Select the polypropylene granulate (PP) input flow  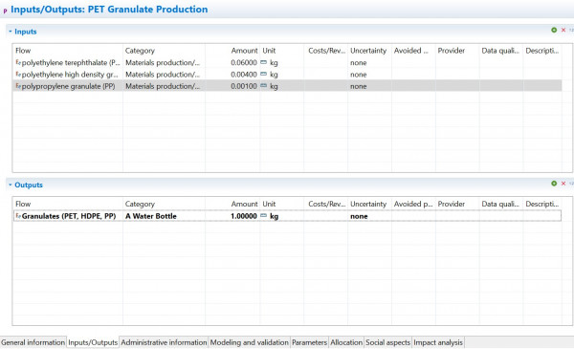pos(68,86)
